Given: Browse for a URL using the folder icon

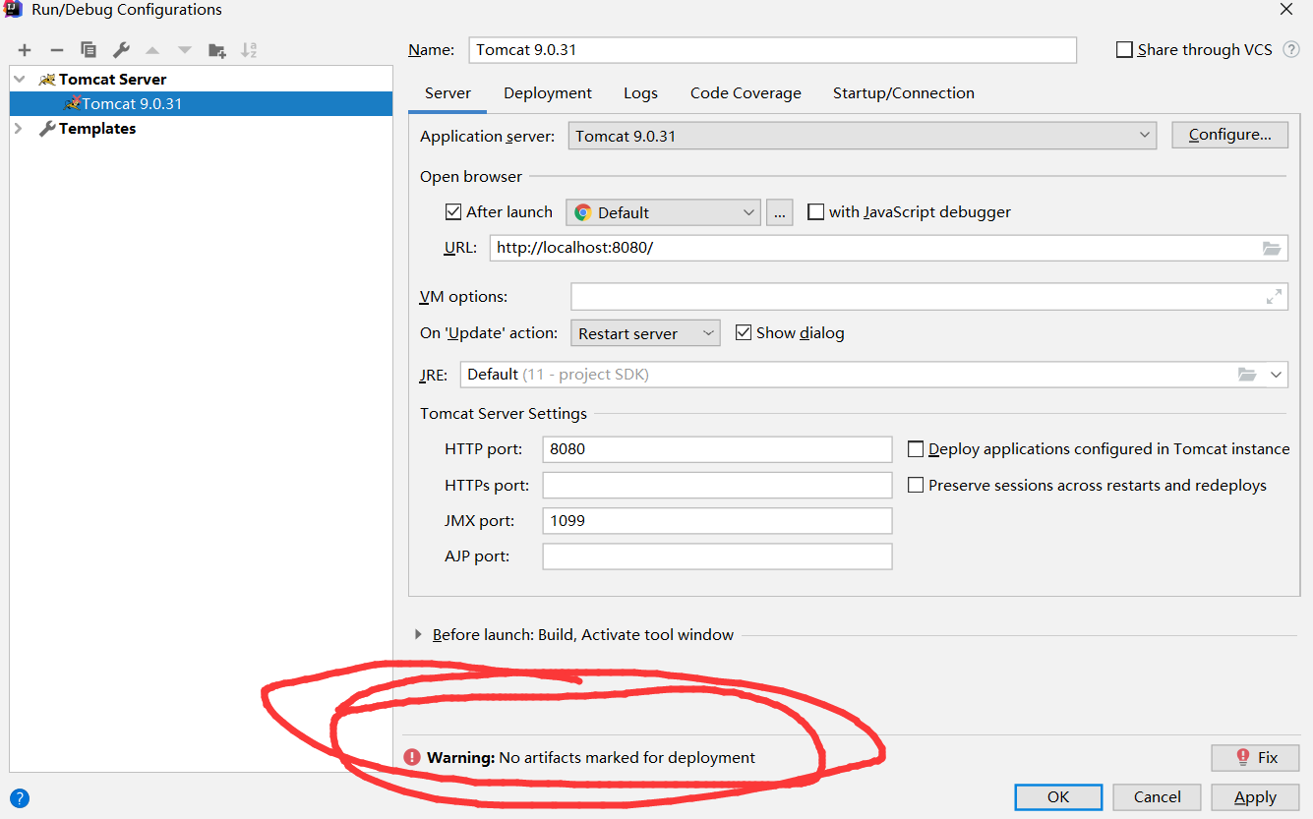Looking at the screenshot, I should tap(1272, 248).
